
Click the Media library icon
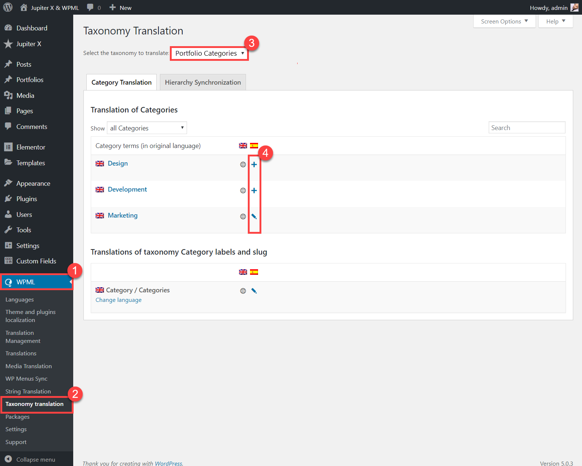(x=8, y=95)
